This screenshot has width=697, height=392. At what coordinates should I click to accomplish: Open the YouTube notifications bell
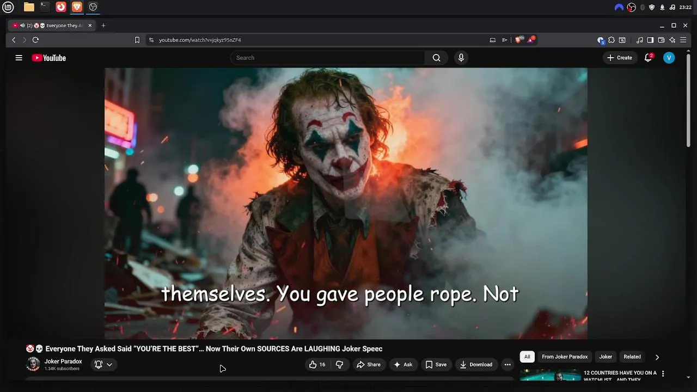tap(648, 58)
